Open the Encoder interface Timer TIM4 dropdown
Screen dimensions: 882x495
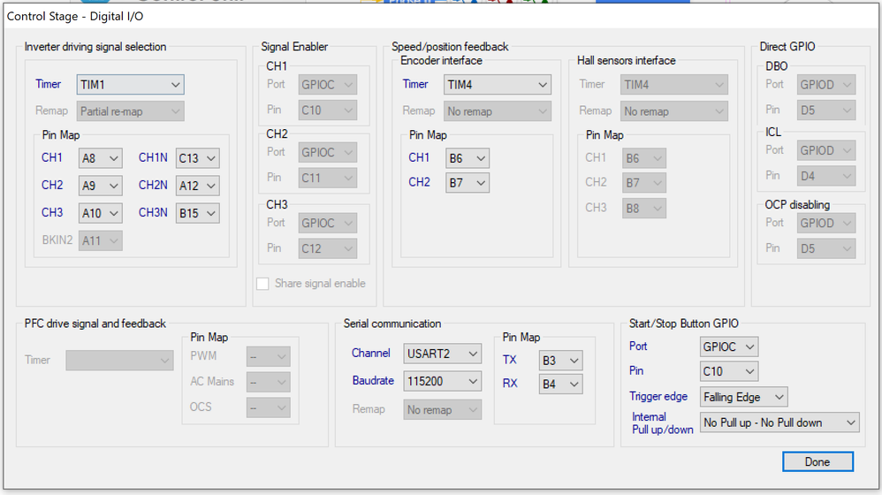pos(498,84)
